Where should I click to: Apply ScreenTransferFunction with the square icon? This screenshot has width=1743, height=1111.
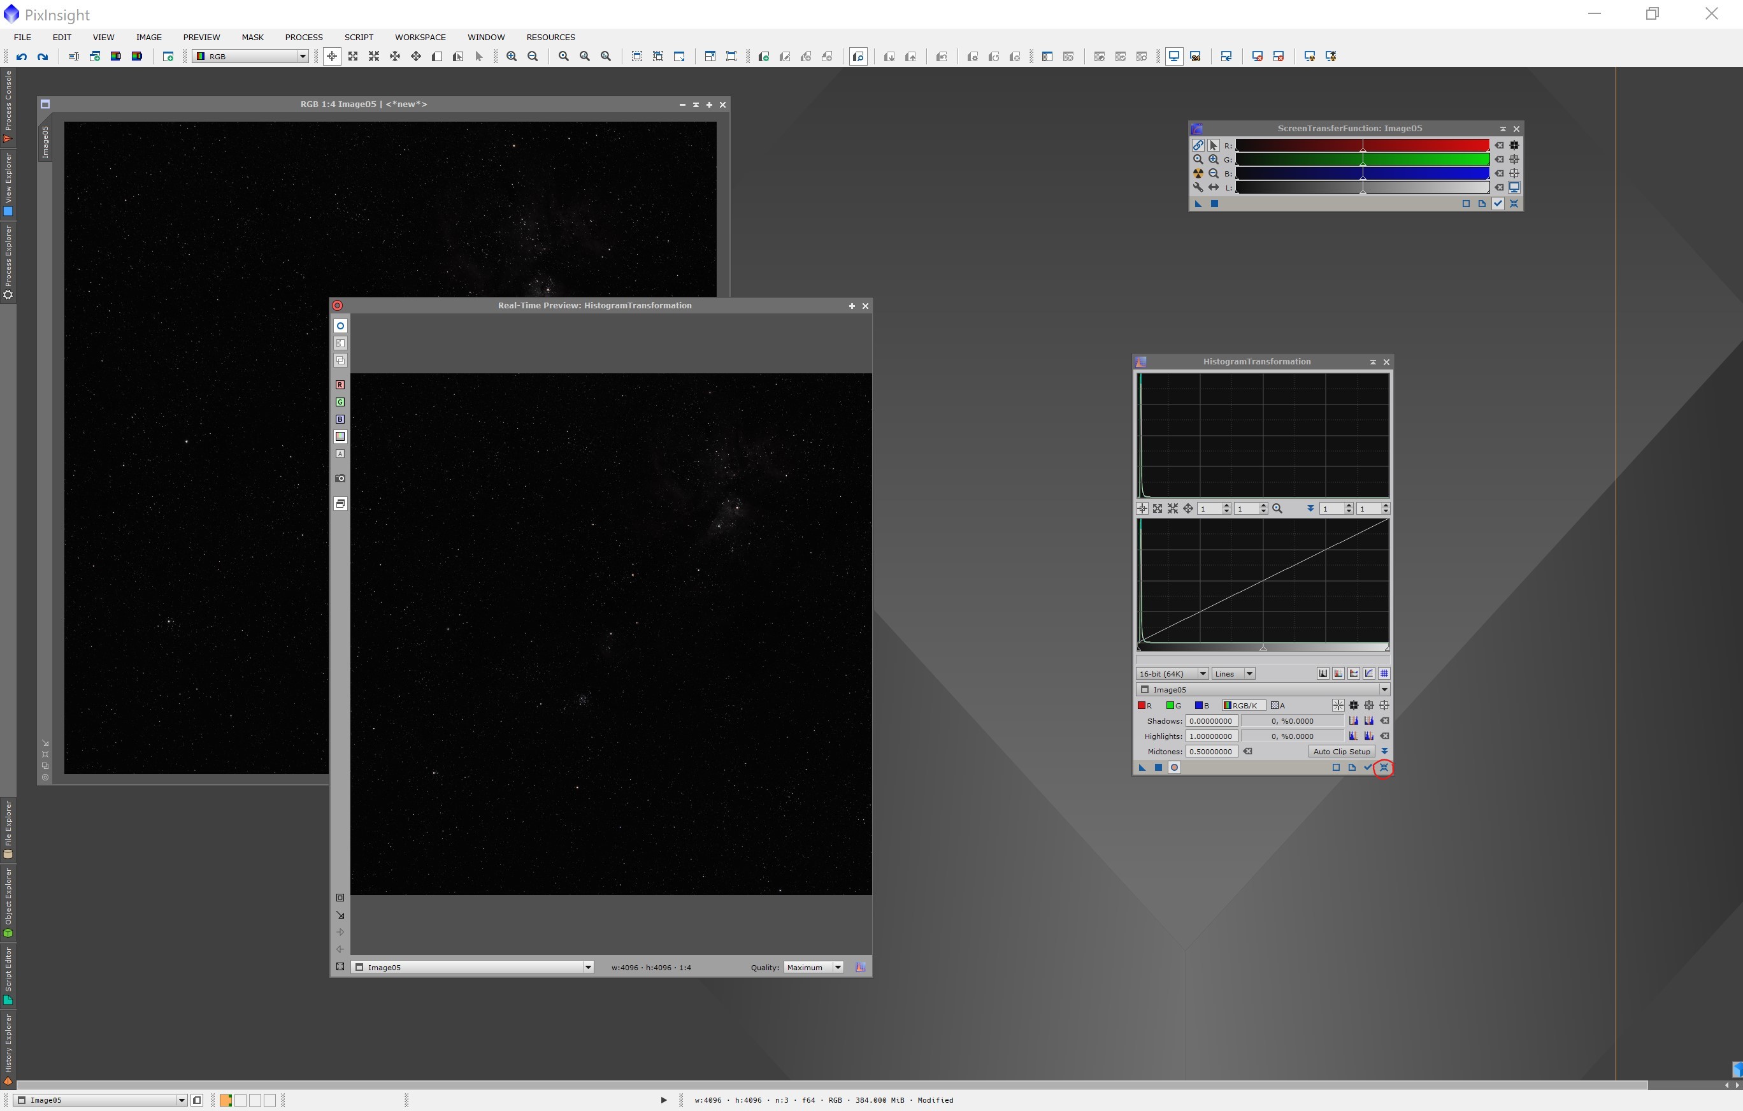pos(1215,204)
